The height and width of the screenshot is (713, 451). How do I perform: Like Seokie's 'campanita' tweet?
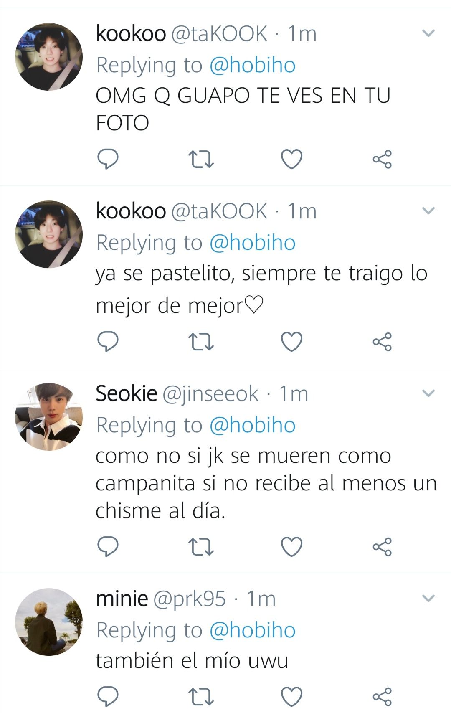click(x=291, y=547)
